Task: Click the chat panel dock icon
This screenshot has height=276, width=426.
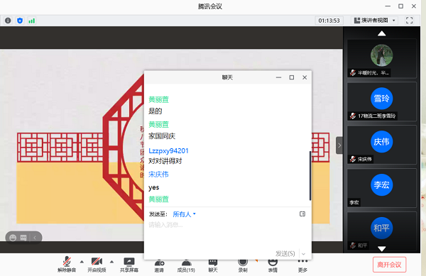Action: (302, 214)
